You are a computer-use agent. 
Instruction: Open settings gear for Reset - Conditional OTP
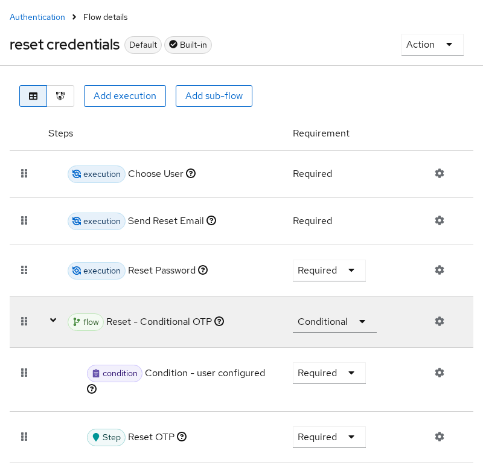pyautogui.click(x=440, y=321)
